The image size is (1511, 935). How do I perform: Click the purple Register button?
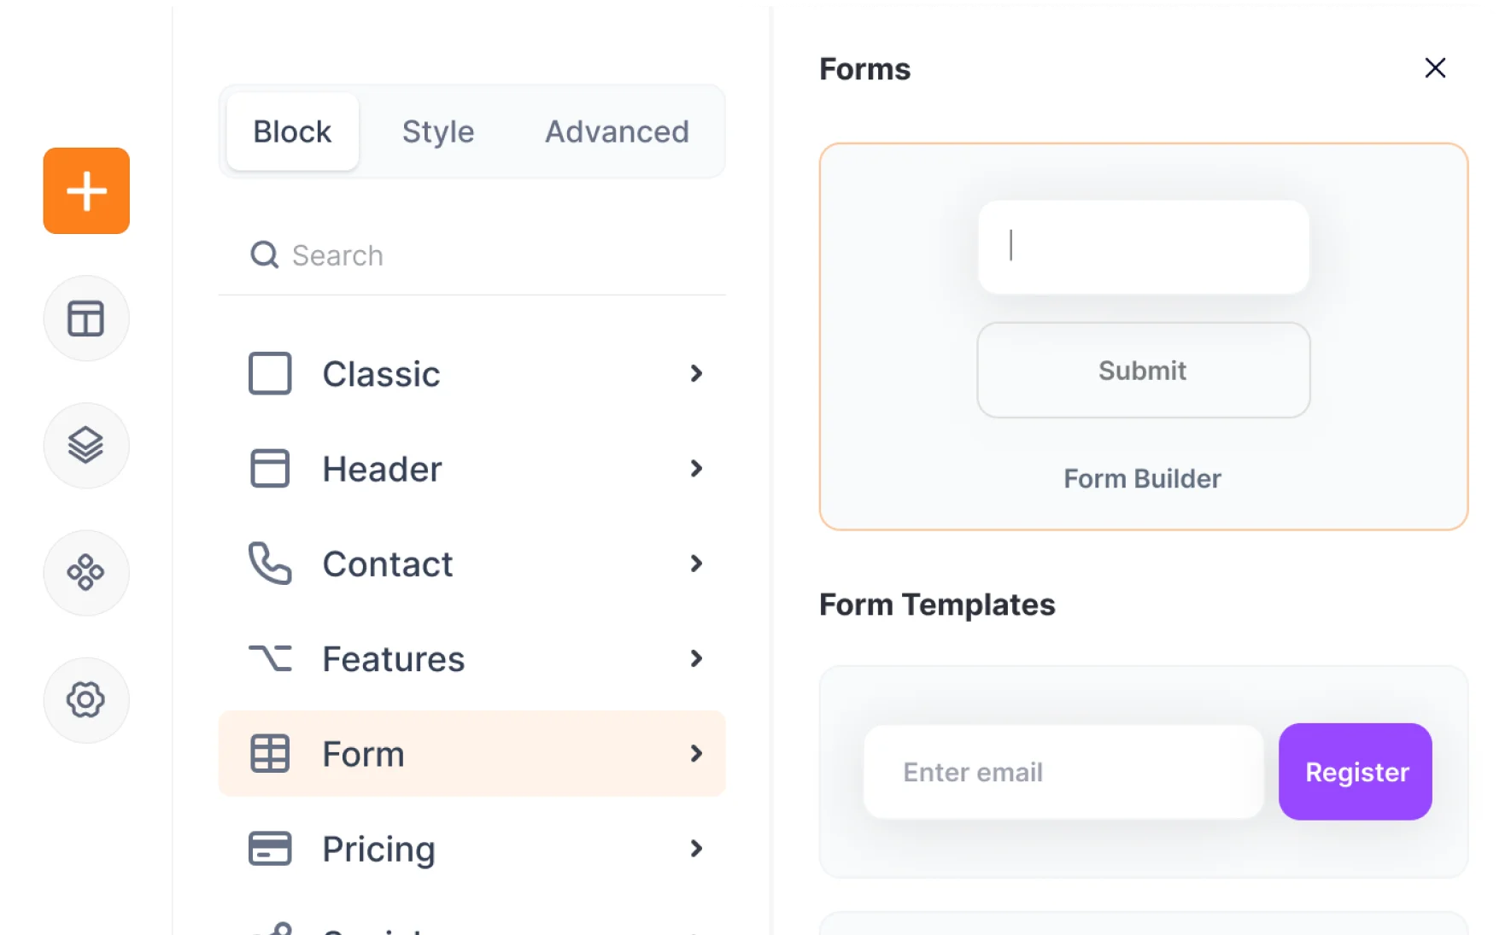pyautogui.click(x=1356, y=772)
